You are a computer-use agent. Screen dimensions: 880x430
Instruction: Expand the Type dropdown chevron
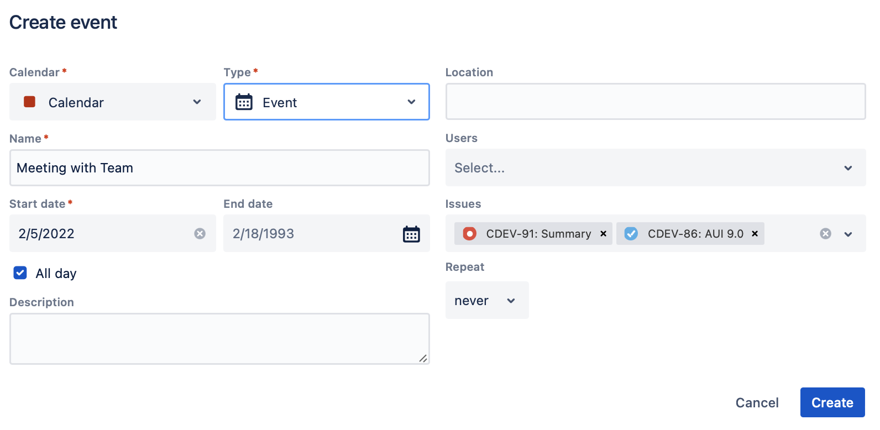411,102
